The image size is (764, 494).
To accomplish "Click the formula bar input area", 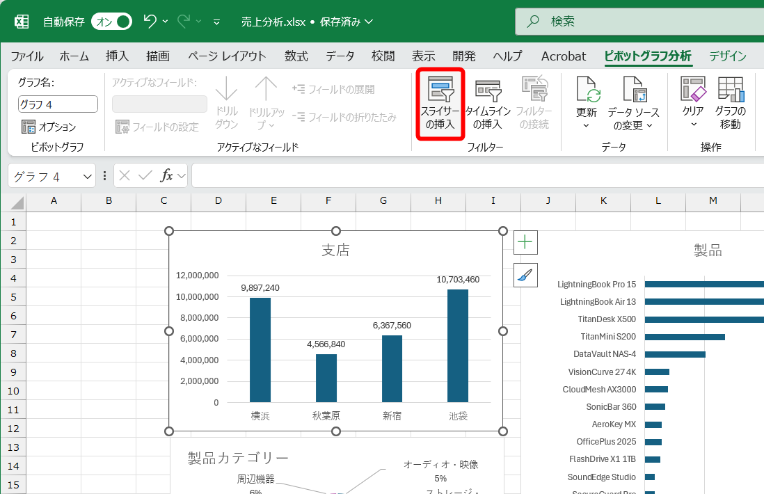I will pos(477,175).
